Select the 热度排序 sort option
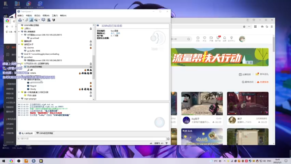This screenshot has width=291, height=164. point(263,82)
